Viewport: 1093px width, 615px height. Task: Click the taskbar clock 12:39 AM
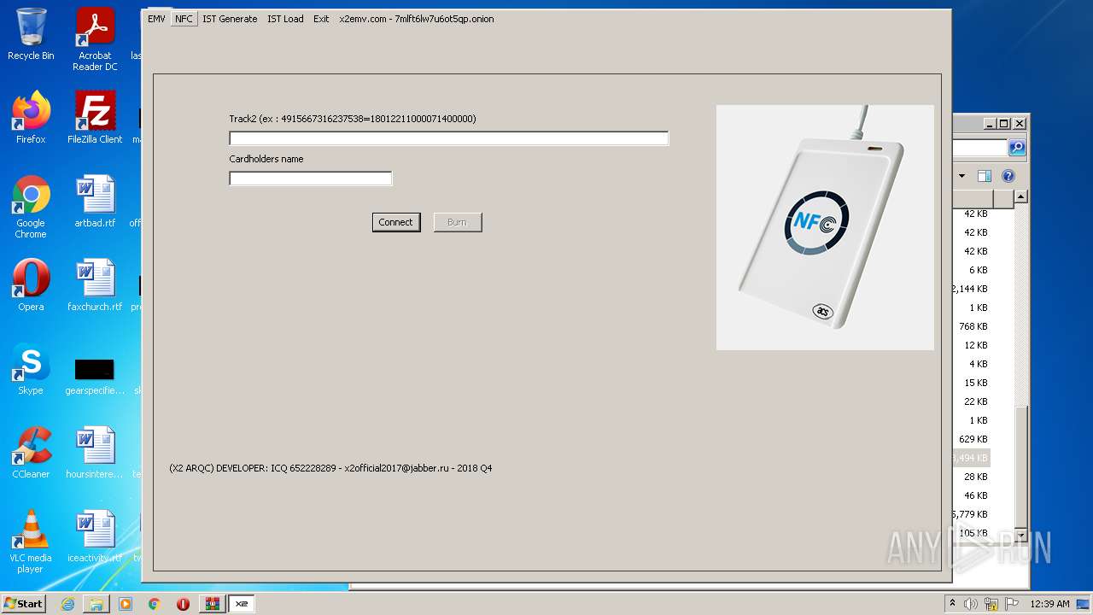[x=1049, y=604]
